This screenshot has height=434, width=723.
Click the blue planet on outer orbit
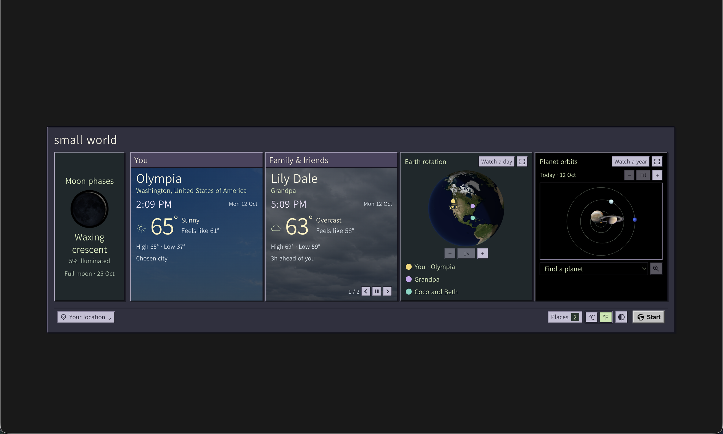[635, 220]
